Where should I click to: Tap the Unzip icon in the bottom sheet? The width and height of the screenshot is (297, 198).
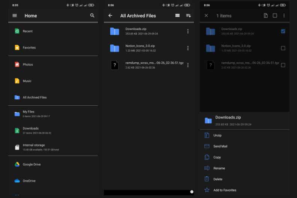(207, 135)
